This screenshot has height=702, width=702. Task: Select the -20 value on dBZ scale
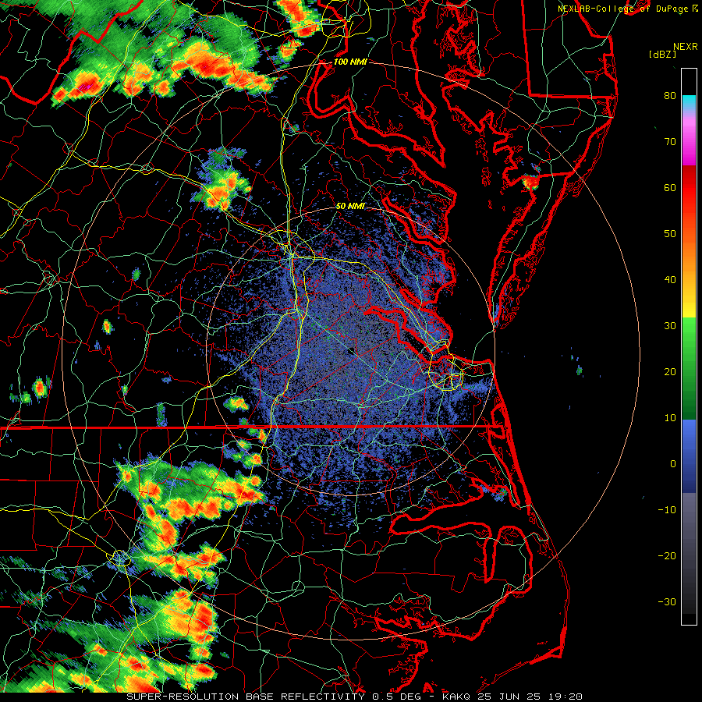point(667,555)
